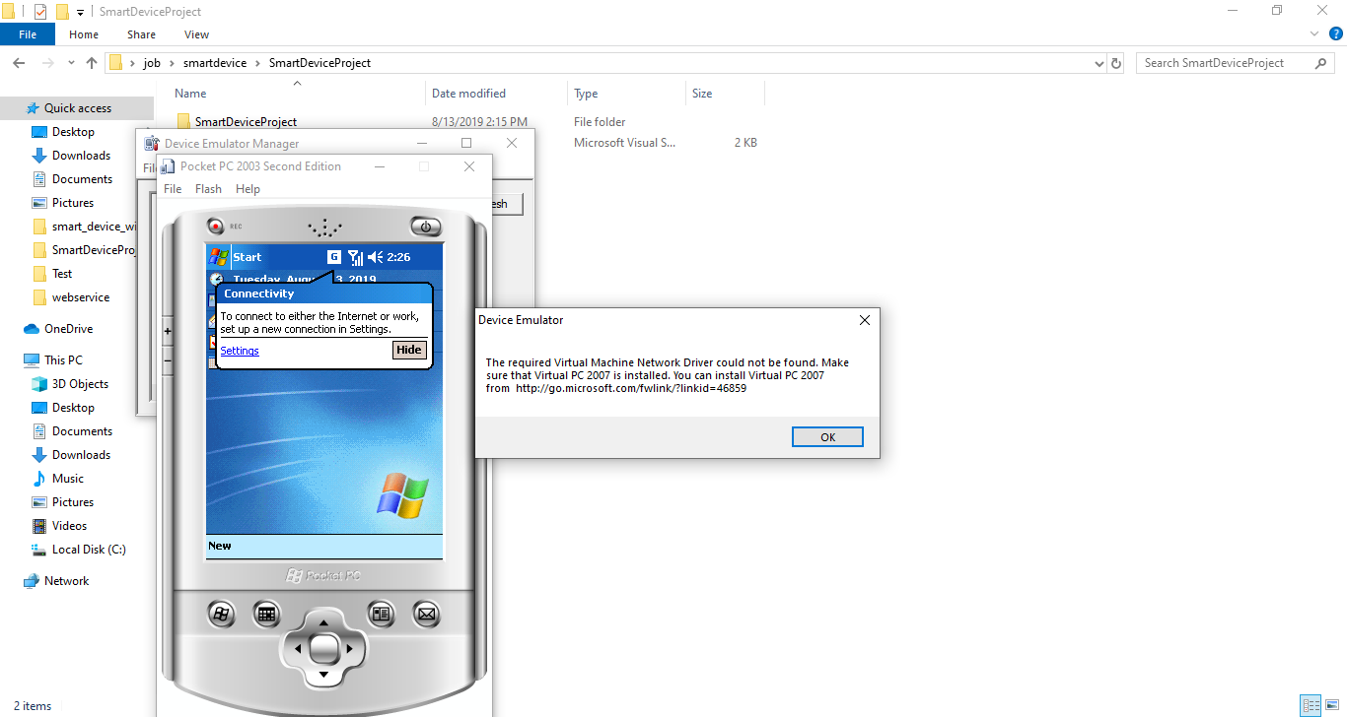Click the D-pad up arrow
This screenshot has width=1347, height=717.
click(323, 622)
